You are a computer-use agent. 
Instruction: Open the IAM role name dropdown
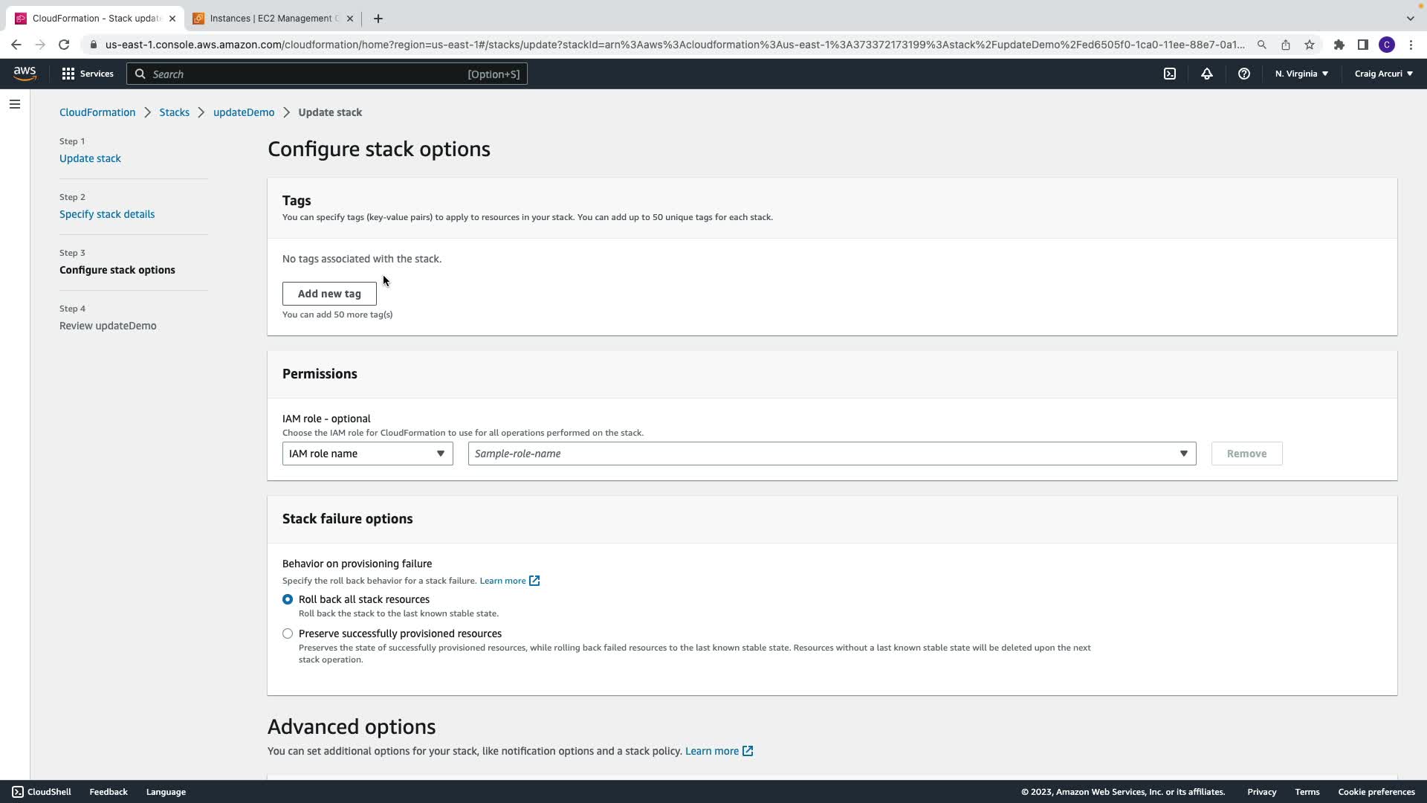pyautogui.click(x=367, y=454)
